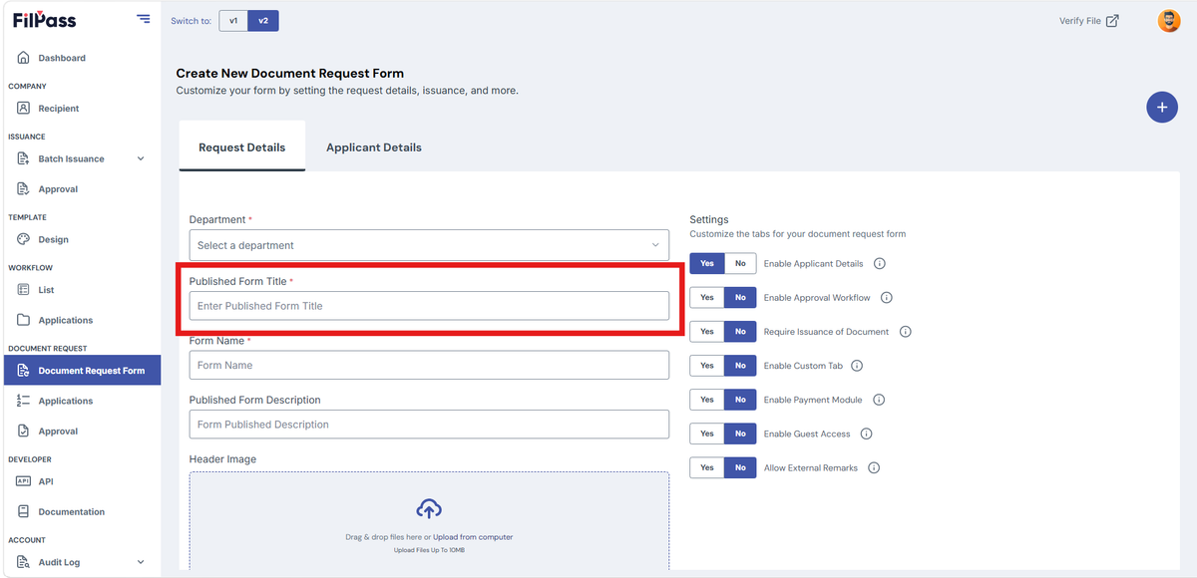Screen dimensions: 1197x578
Task: Focus the Published Form Title field
Action: point(429,306)
